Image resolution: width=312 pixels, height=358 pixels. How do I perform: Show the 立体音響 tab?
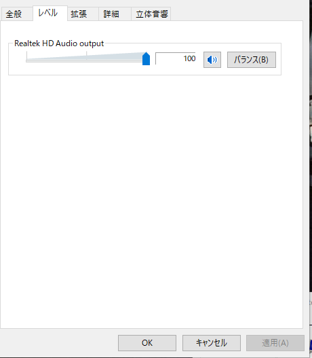[151, 14]
